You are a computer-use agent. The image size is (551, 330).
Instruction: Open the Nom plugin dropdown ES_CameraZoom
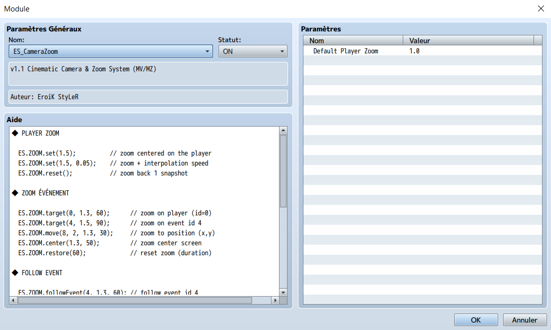[x=111, y=51]
